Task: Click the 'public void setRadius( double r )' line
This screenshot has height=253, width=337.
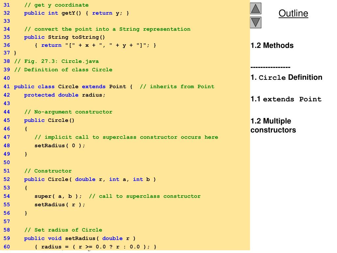Action: (x=80, y=239)
